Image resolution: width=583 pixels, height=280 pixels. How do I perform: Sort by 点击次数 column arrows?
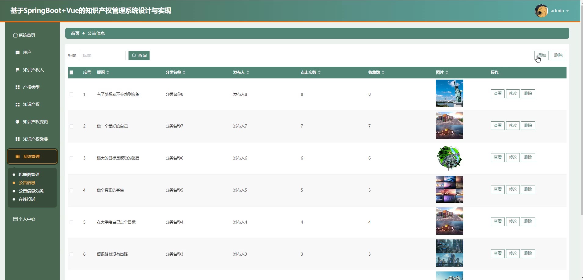pyautogui.click(x=319, y=72)
